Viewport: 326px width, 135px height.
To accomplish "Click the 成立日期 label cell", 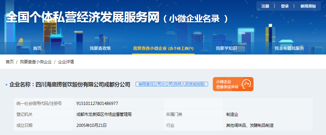I will pos(44,125).
